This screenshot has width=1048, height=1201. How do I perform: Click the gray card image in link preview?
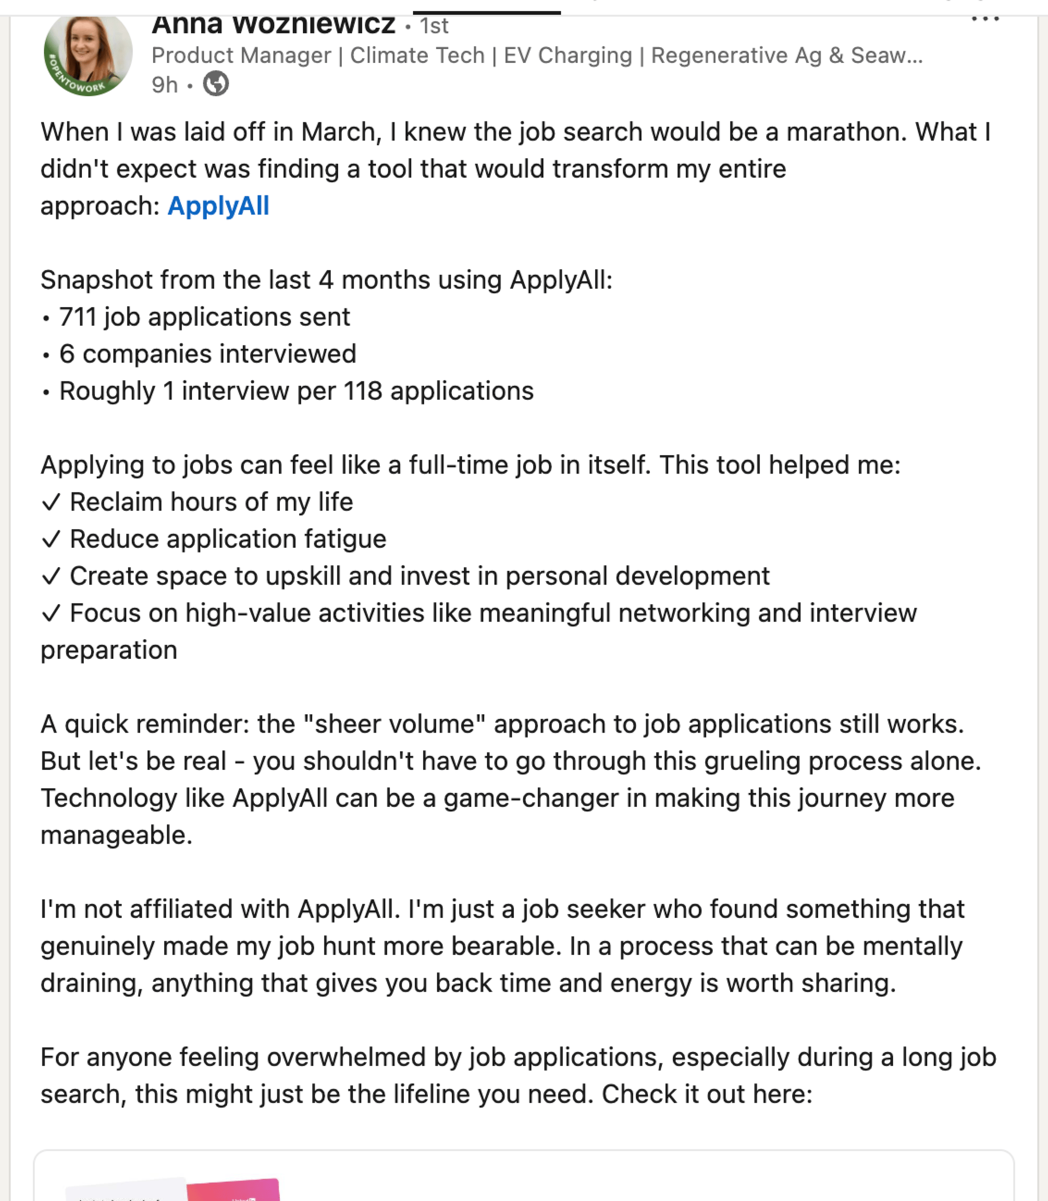126,1191
